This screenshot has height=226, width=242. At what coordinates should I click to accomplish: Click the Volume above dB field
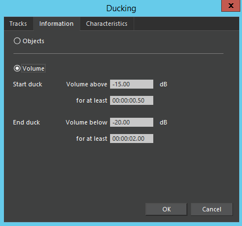[x=131, y=84]
